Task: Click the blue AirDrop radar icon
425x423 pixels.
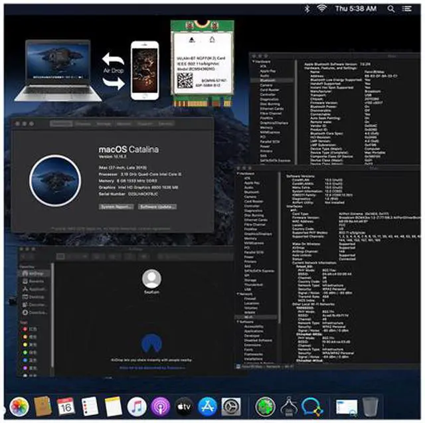Action: 151,343
